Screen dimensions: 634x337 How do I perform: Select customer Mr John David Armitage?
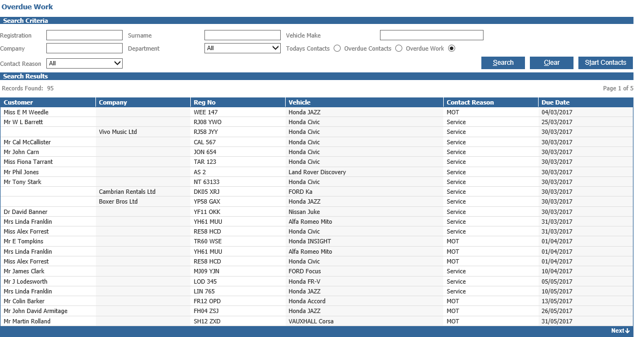click(35, 311)
